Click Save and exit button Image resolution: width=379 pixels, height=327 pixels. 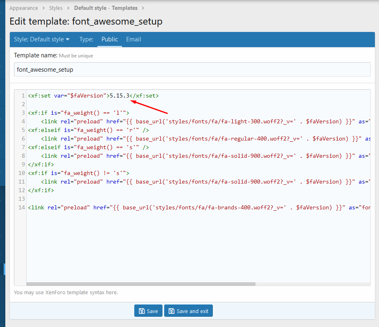click(188, 311)
